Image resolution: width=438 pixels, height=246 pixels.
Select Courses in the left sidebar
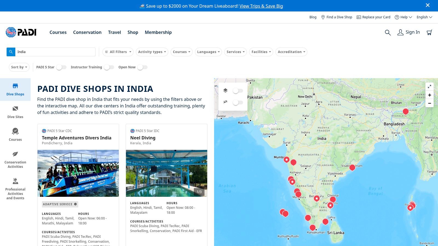click(x=15, y=134)
